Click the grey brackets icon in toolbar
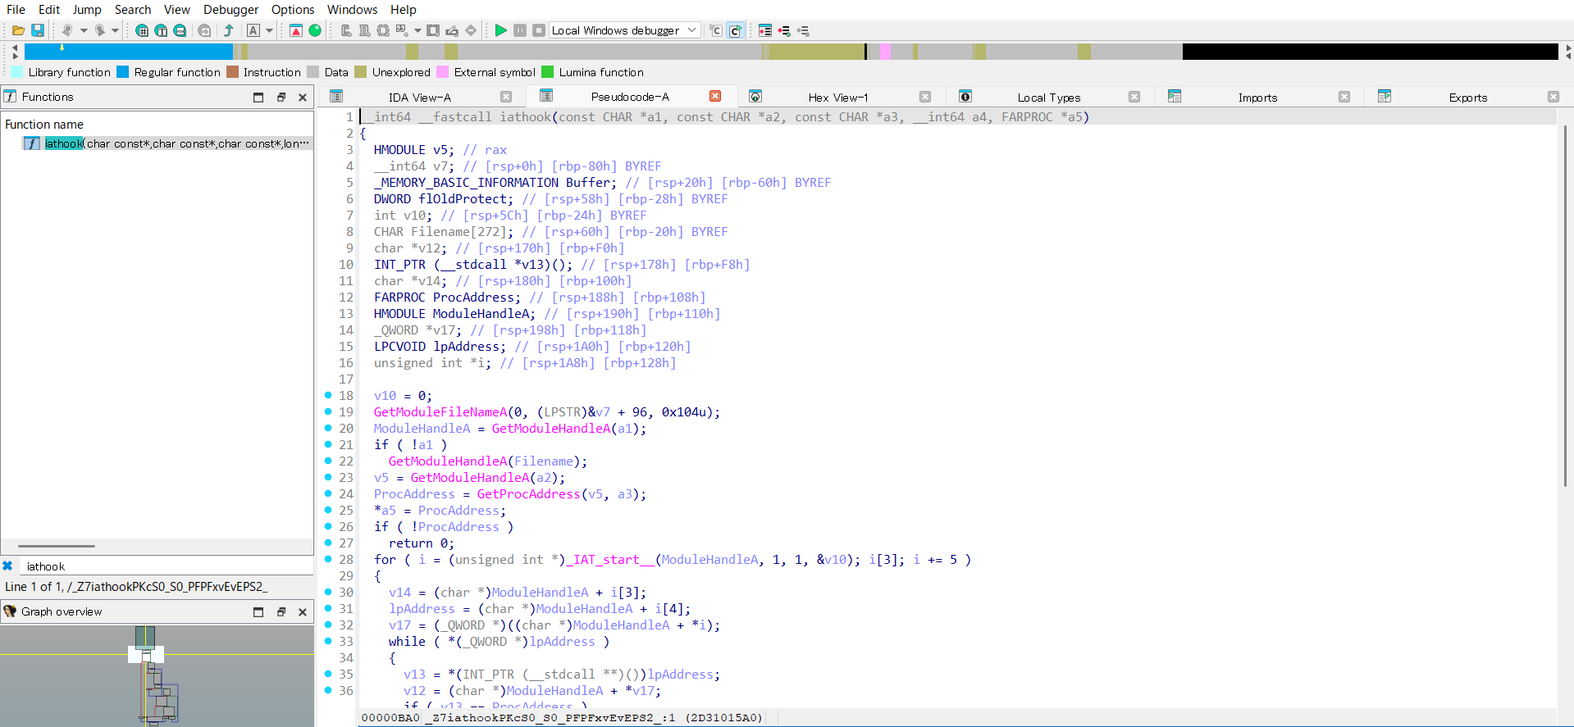The image size is (1574, 727). pyautogui.click(x=383, y=30)
